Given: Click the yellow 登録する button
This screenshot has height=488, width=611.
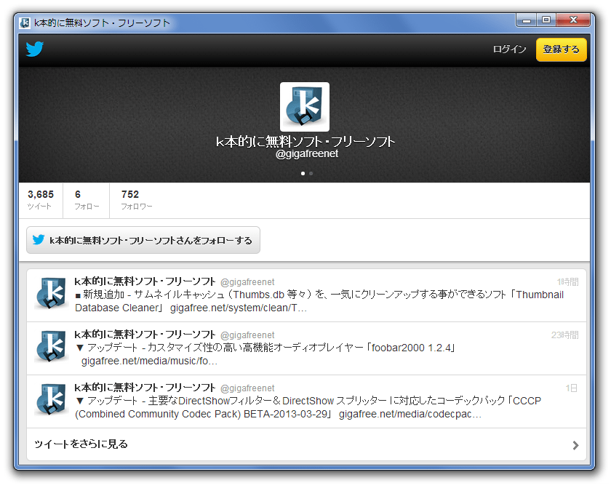Looking at the screenshot, I should pos(561,49).
